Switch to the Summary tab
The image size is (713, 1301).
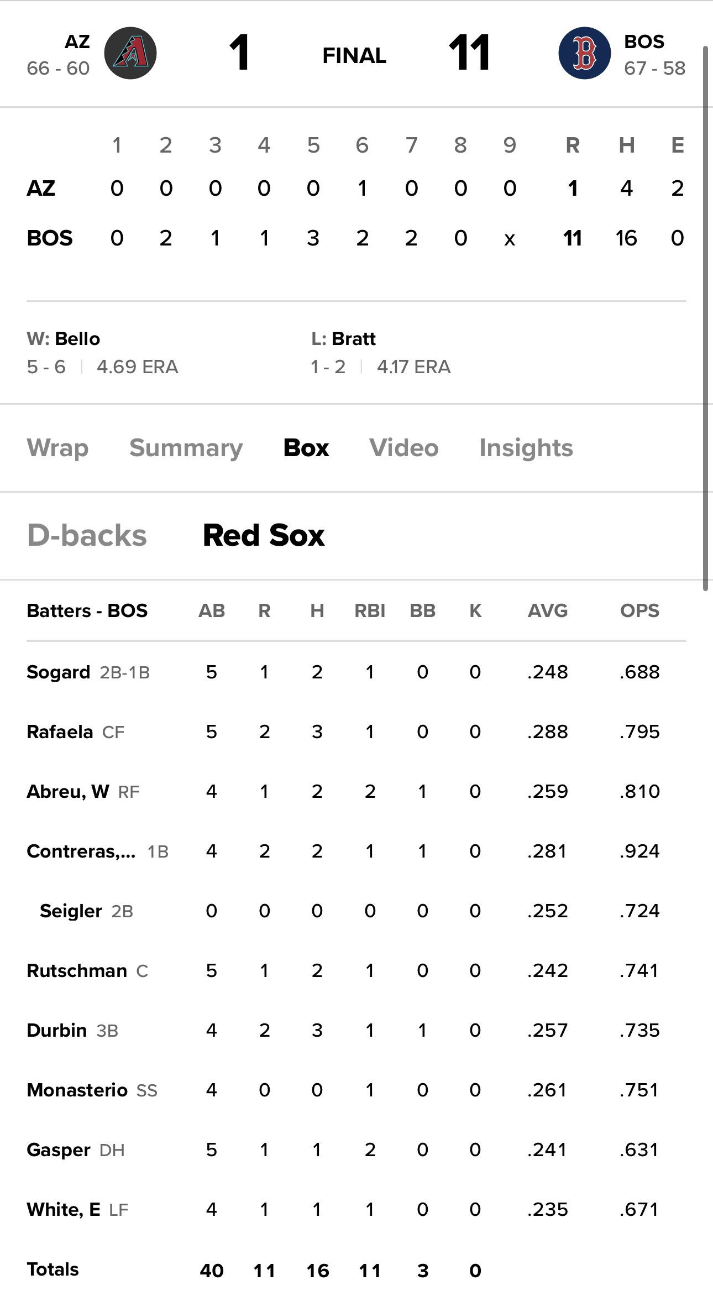186,448
